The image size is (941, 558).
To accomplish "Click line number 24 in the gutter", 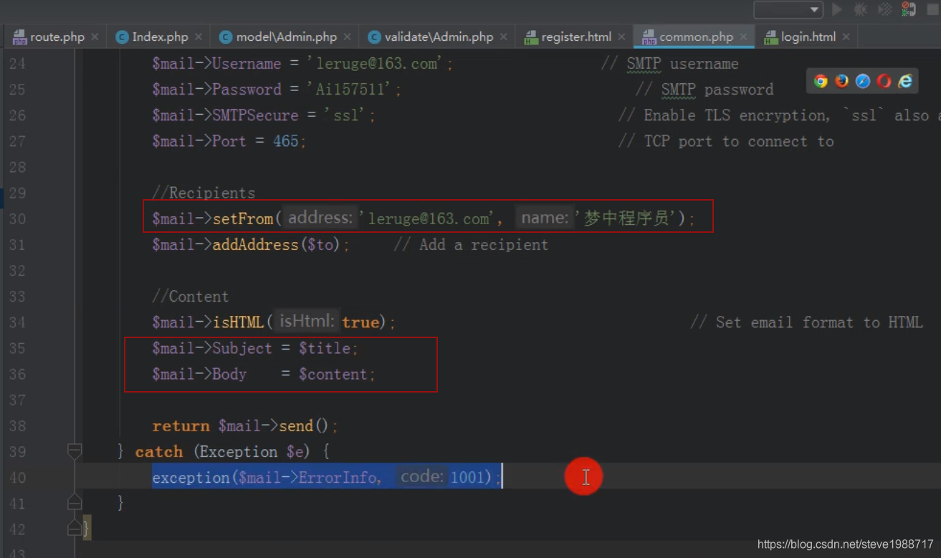I will tap(17, 64).
